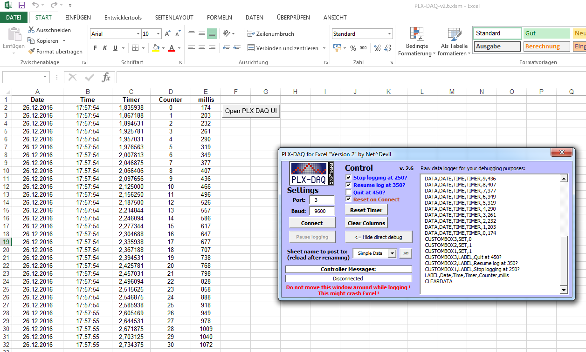
Task: Increase the cell indent
Action: [237, 48]
